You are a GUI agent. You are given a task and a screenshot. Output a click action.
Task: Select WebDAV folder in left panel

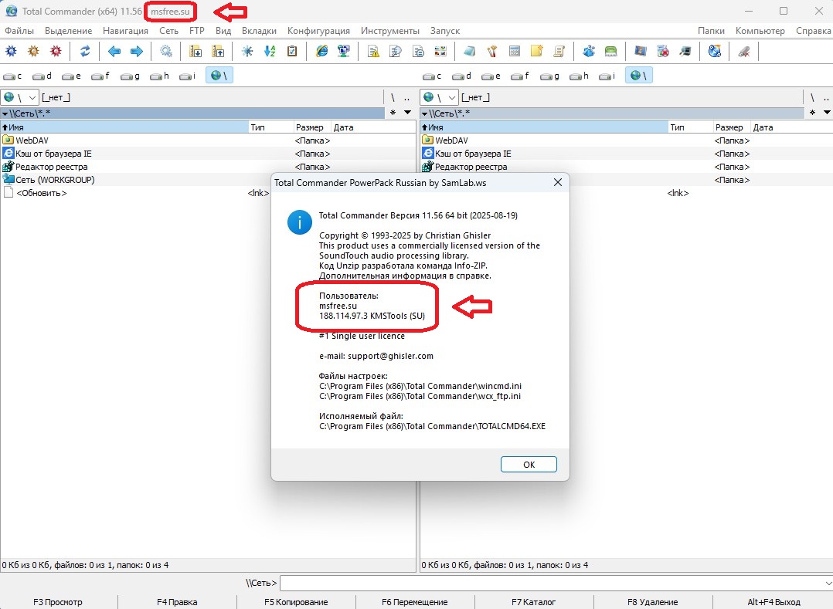[x=32, y=140]
